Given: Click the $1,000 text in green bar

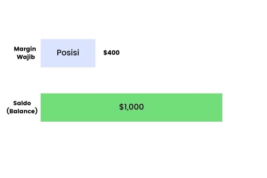Looking at the screenshot, I should coord(131,107).
